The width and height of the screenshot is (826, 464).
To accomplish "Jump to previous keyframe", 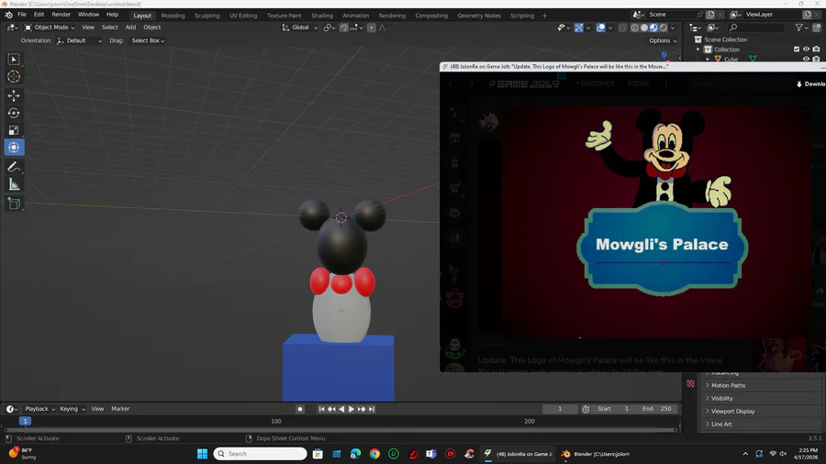I will click(331, 409).
